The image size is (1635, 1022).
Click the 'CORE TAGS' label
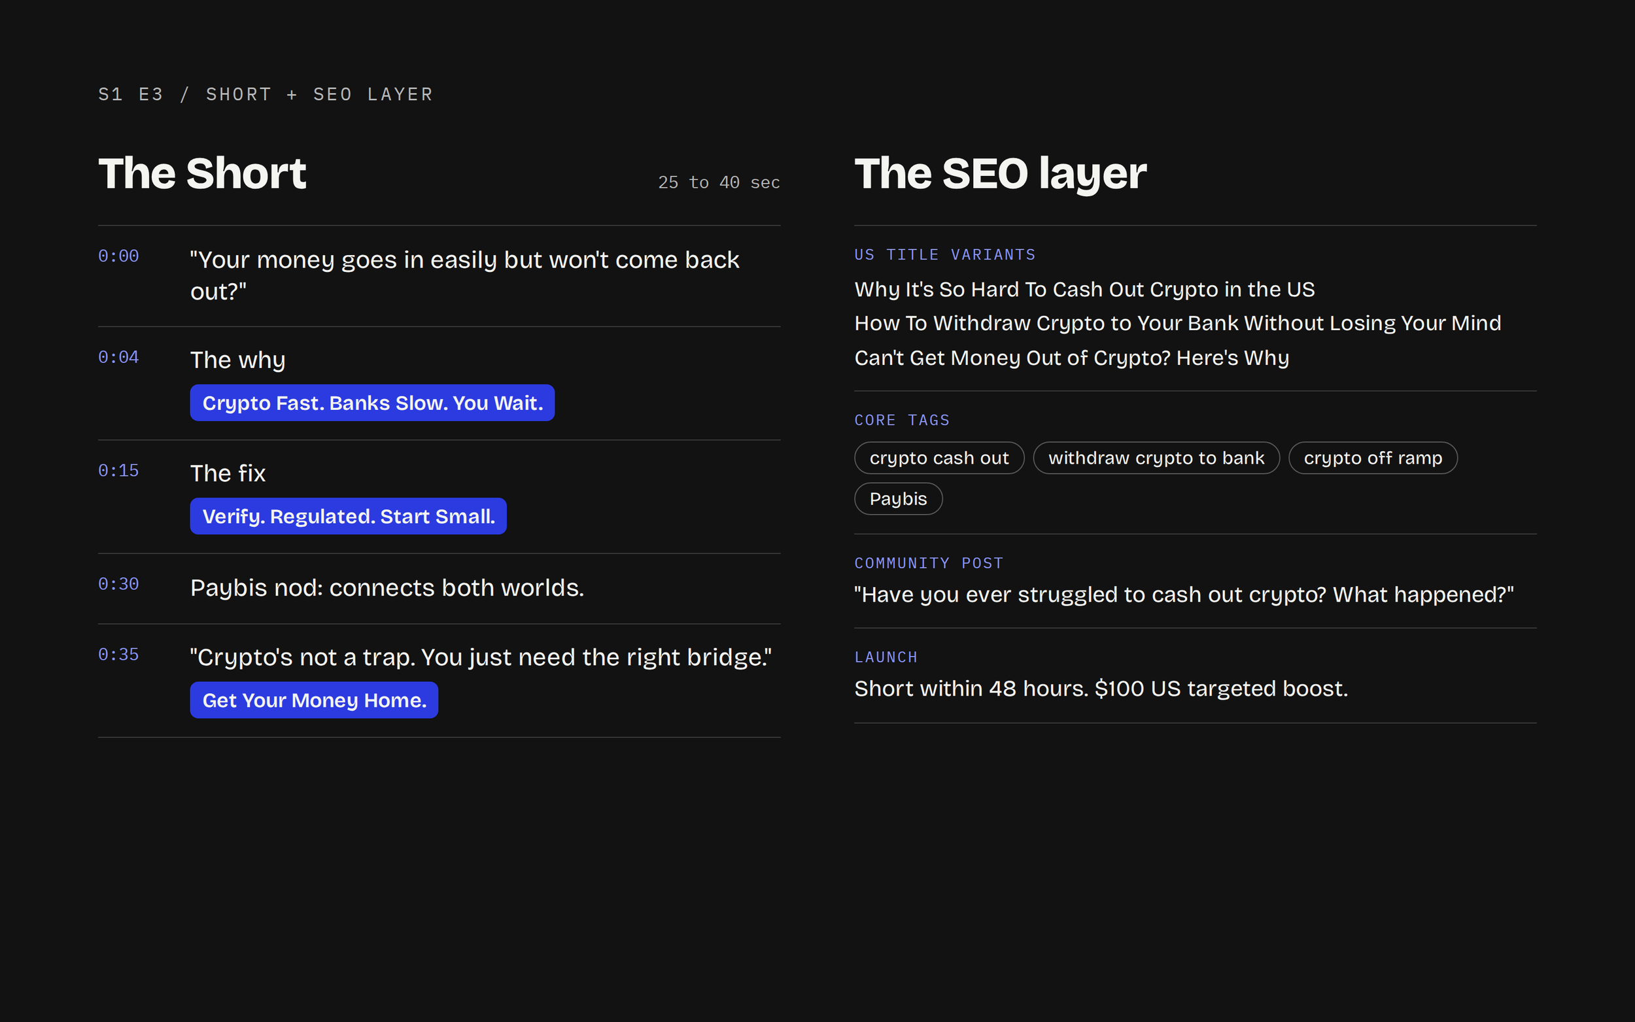[903, 420]
